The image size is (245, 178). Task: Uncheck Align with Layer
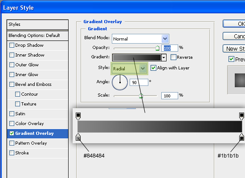(153, 68)
